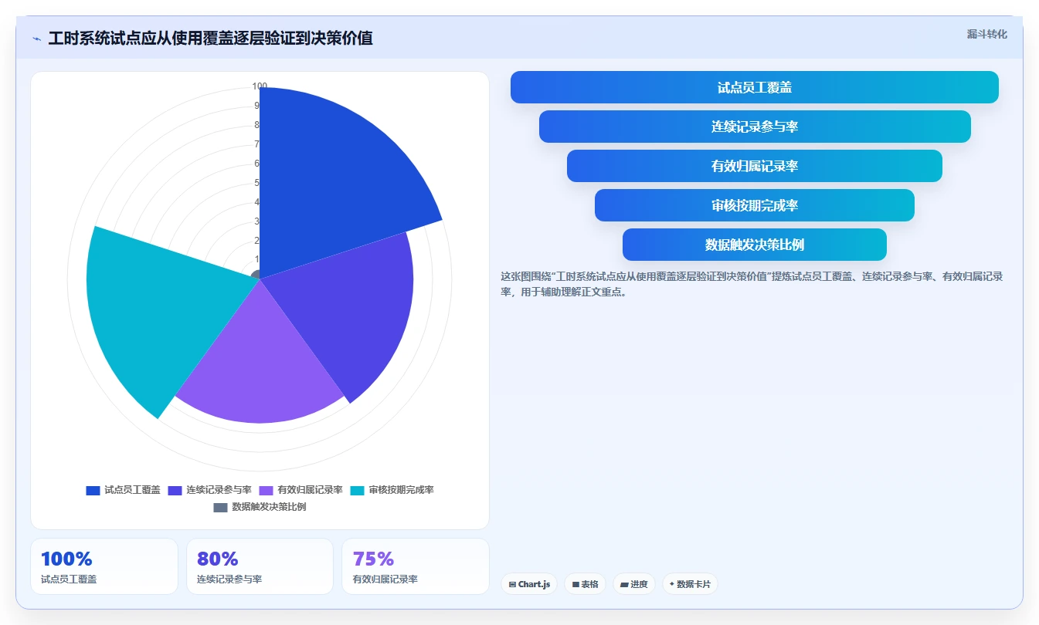Click the 连续记录参与率 legend label

[x=219, y=490]
